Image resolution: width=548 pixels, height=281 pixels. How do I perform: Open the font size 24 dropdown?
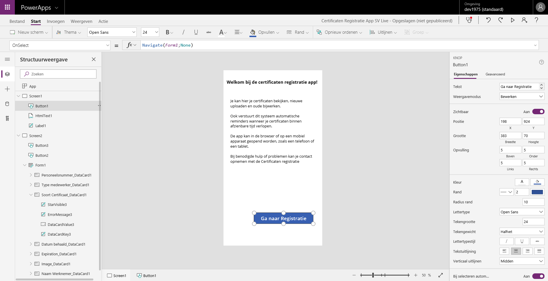[150, 32]
